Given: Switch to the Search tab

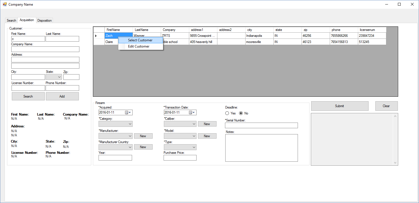Looking at the screenshot, I should [12, 21].
